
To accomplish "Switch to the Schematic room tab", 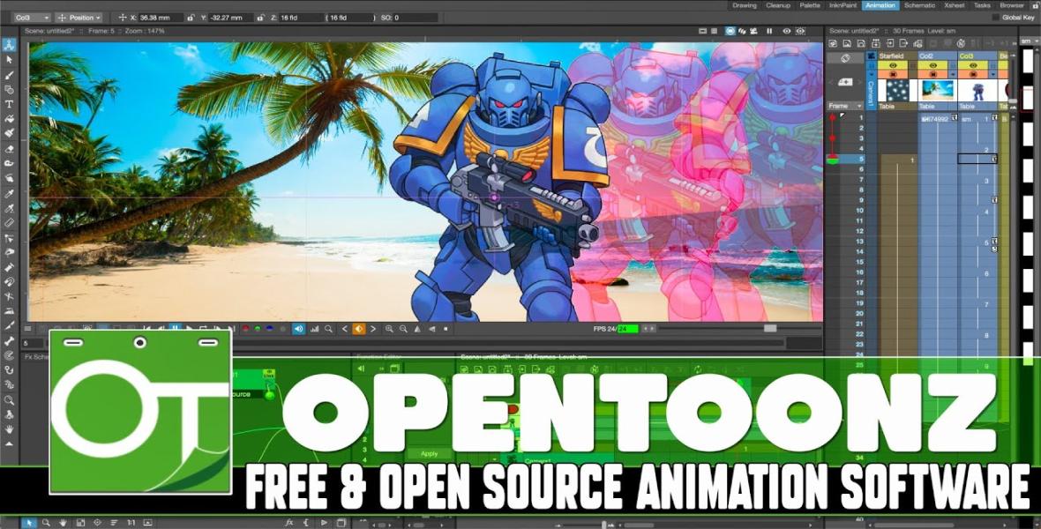I will 919,5.
